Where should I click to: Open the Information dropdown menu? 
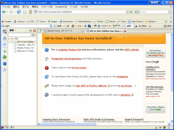point(67,21)
